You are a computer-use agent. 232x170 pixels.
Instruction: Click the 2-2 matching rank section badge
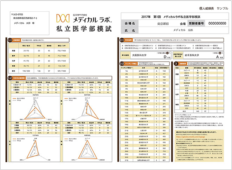coord(121,63)
